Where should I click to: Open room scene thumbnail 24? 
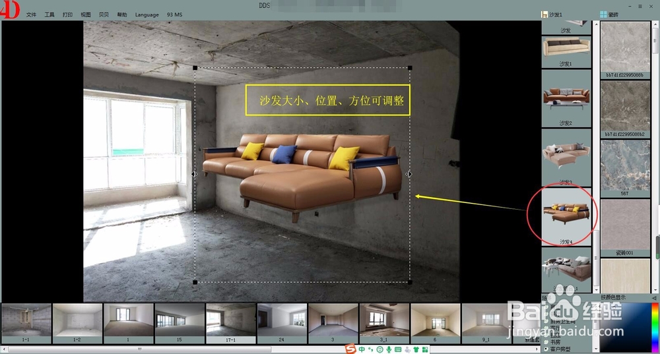[282, 323]
